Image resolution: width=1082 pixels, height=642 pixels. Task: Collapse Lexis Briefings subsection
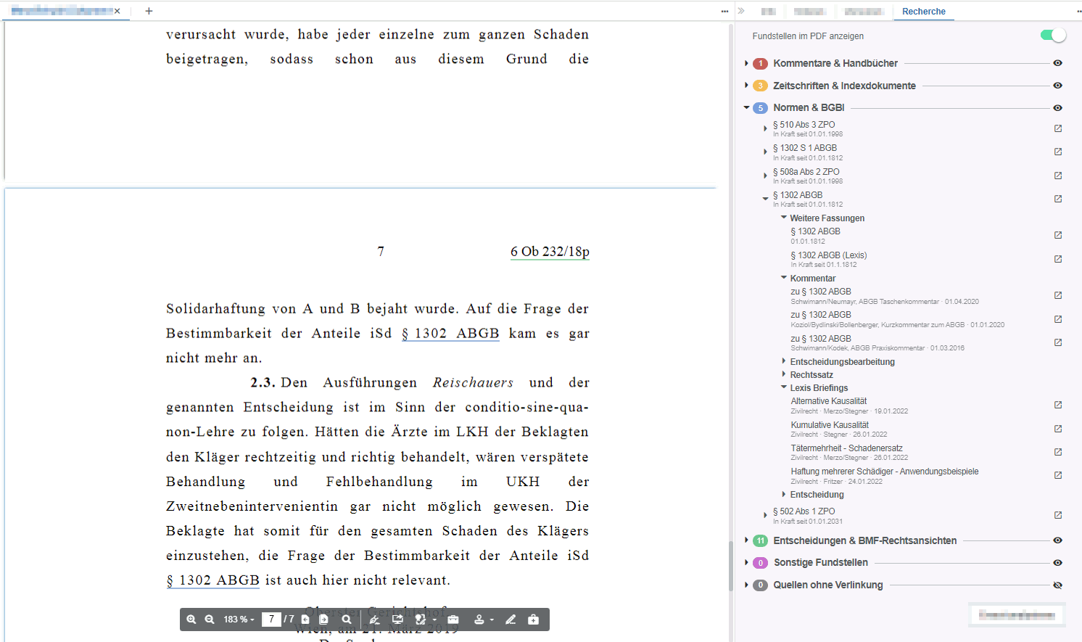(784, 387)
